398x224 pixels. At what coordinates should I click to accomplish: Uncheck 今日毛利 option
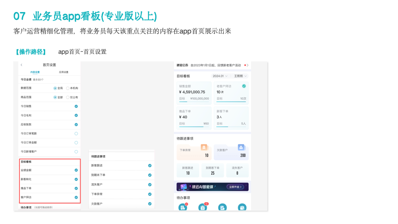[x=76, y=115]
